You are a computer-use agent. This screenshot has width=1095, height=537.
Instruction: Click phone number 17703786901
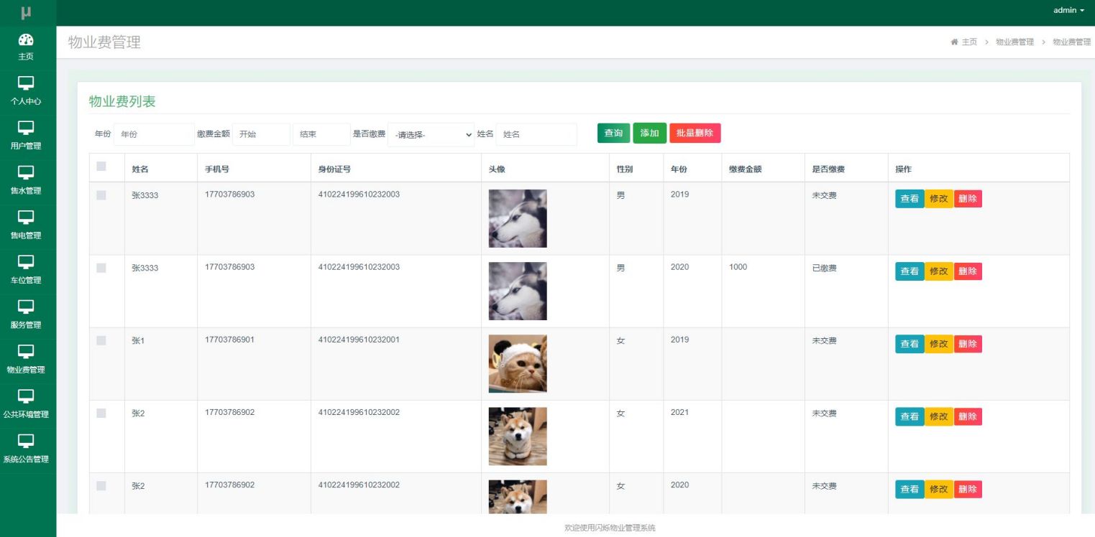tap(229, 340)
